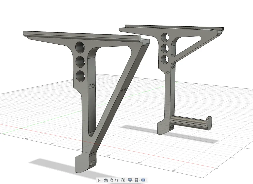Expand the Grid and Snaps dropdown
The height and width of the screenshot is (184, 253).
click(x=139, y=180)
